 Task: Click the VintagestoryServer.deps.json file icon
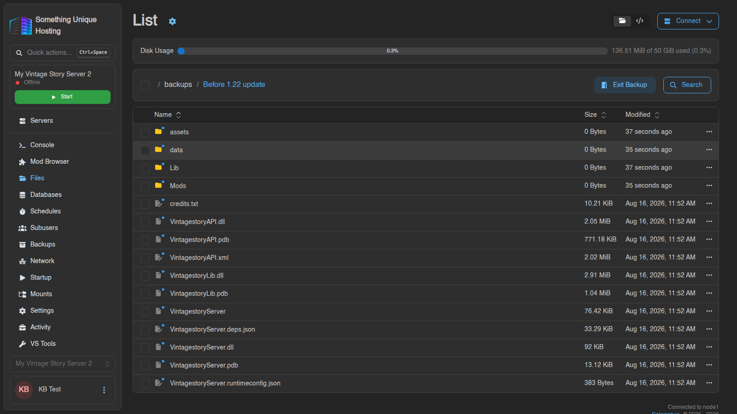(159, 329)
